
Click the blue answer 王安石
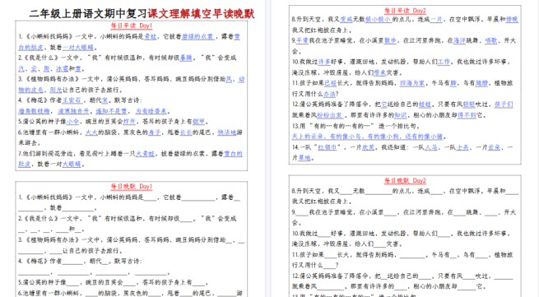[72, 100]
